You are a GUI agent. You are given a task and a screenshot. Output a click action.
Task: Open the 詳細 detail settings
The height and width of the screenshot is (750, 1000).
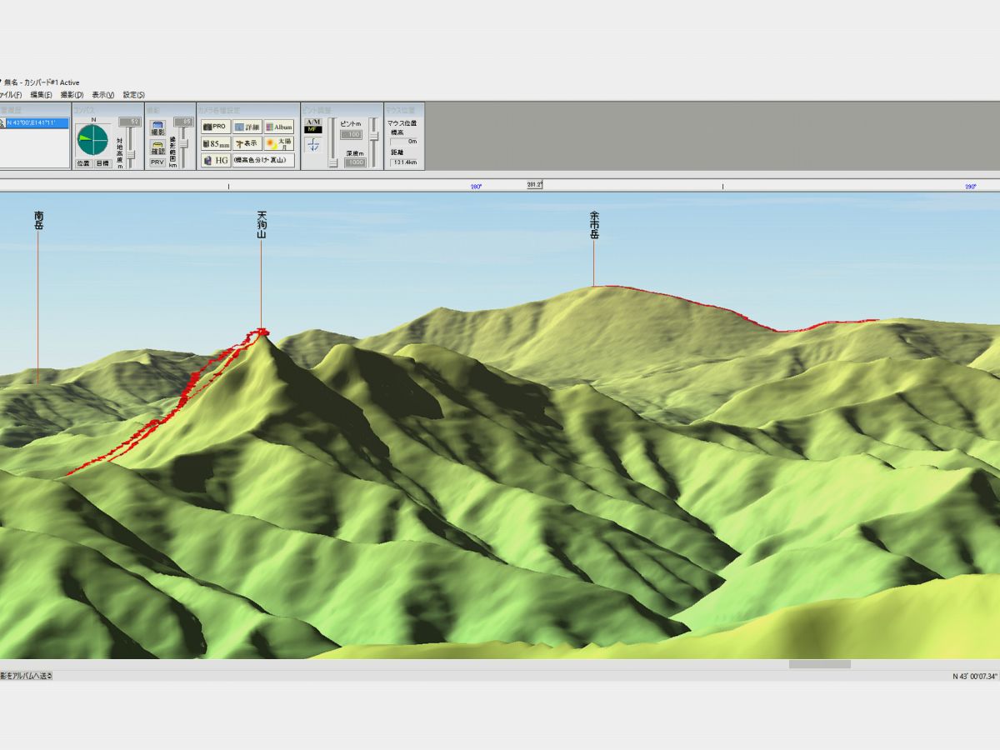click(247, 127)
